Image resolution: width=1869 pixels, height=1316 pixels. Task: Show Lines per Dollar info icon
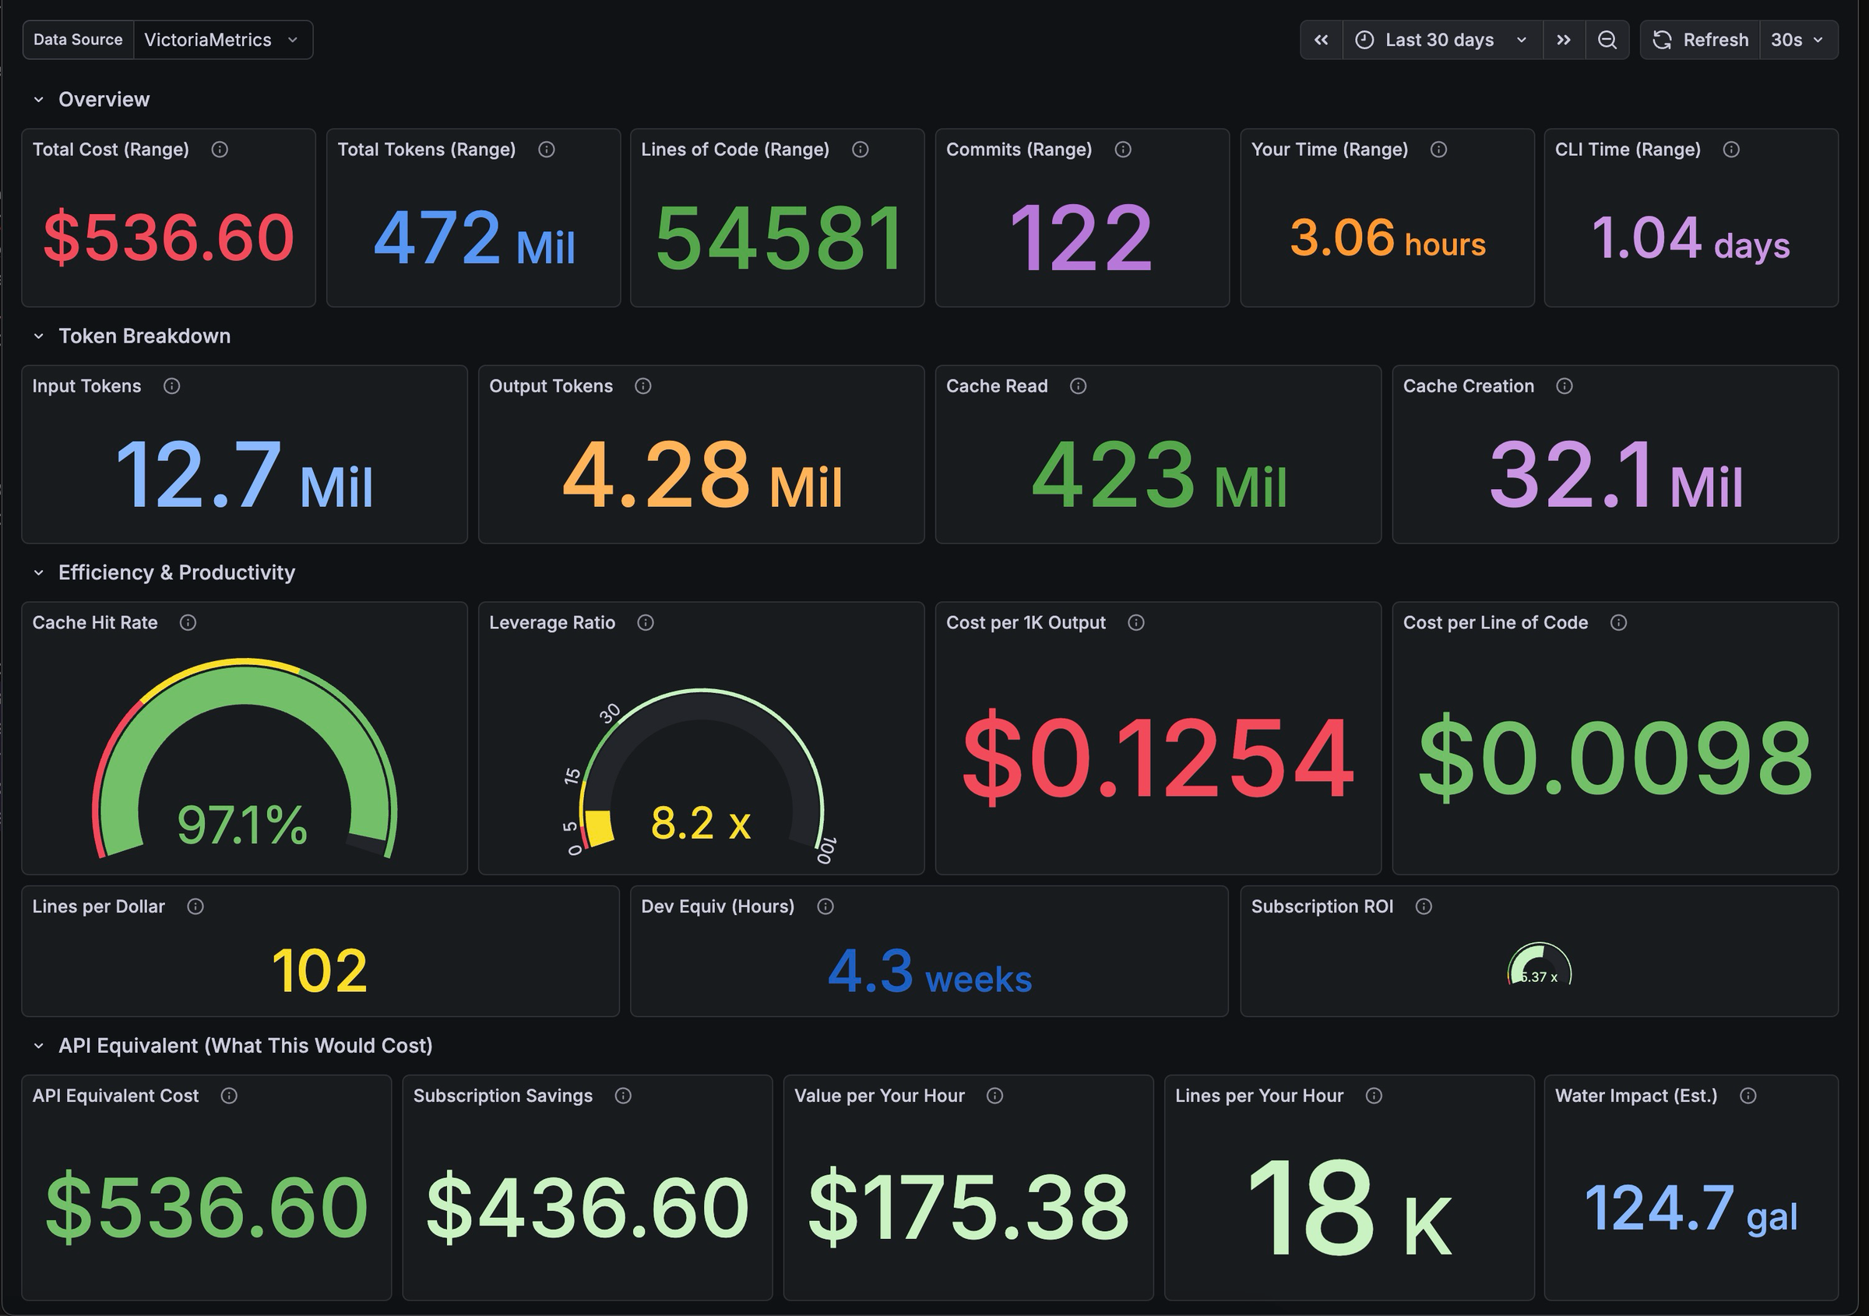click(x=195, y=907)
